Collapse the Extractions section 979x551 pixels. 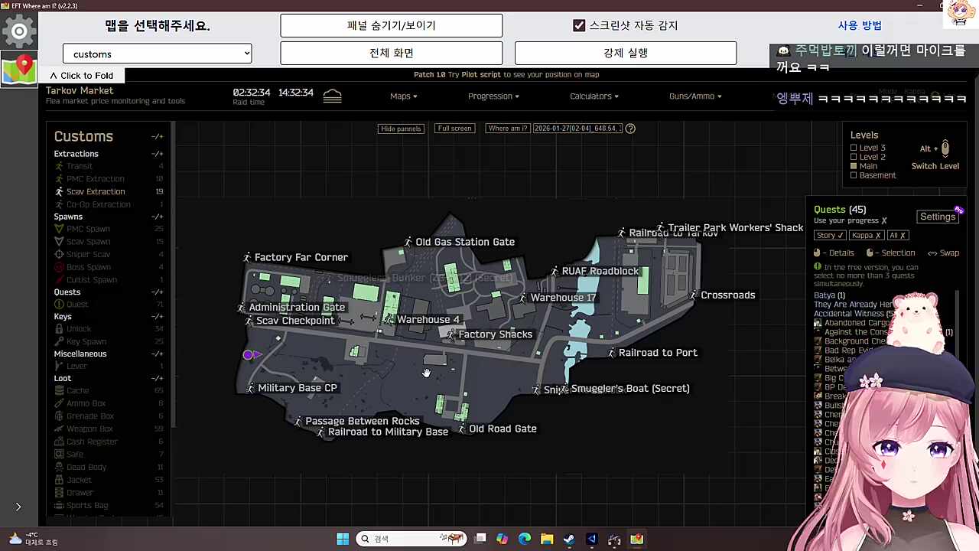tap(157, 154)
